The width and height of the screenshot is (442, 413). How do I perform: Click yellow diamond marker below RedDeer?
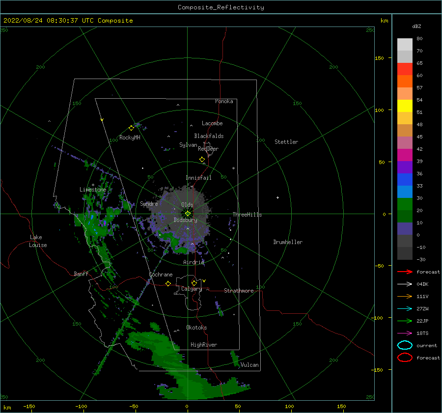point(202,160)
